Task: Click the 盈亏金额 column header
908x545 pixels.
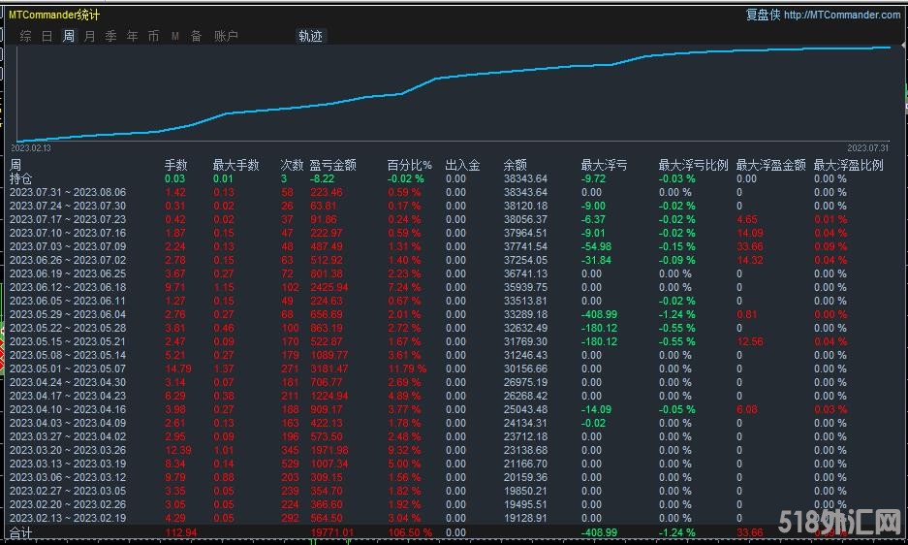Action: (x=332, y=166)
